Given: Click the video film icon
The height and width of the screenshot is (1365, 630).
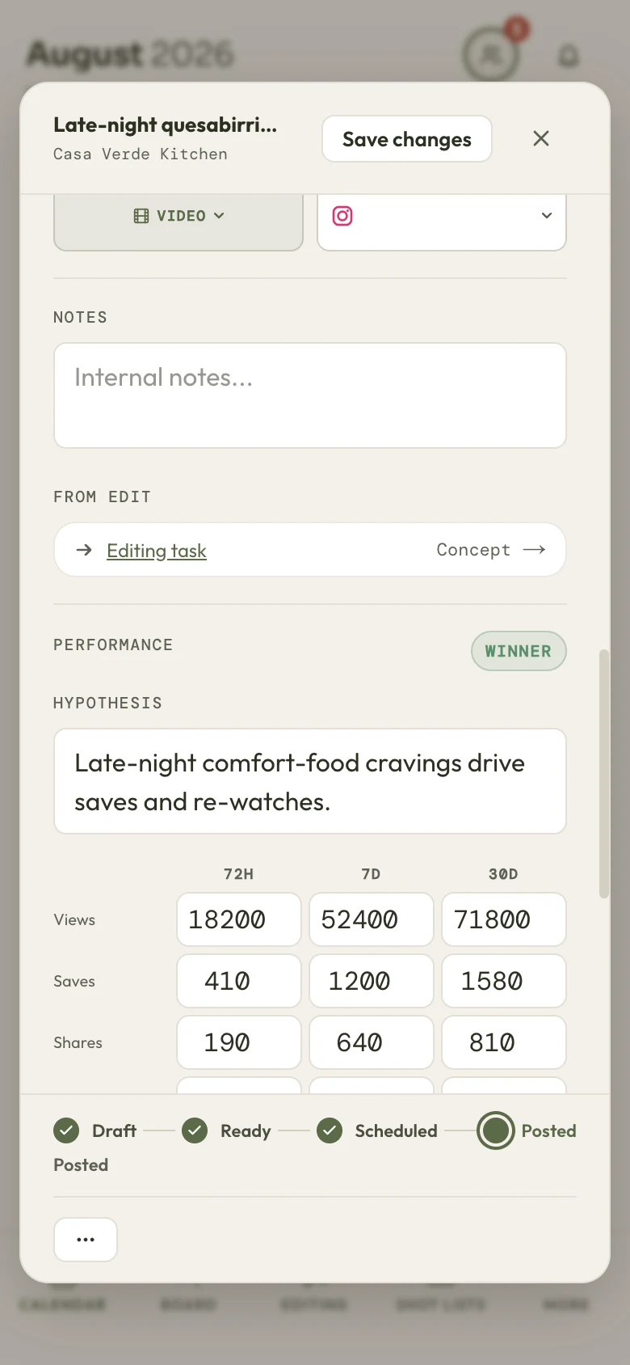Looking at the screenshot, I should tap(141, 216).
